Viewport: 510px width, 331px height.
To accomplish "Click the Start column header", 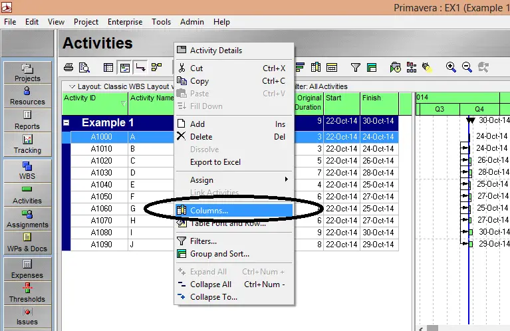I will (342, 104).
